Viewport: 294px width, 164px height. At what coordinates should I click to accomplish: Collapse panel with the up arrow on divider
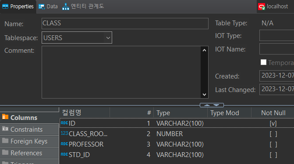point(207,105)
